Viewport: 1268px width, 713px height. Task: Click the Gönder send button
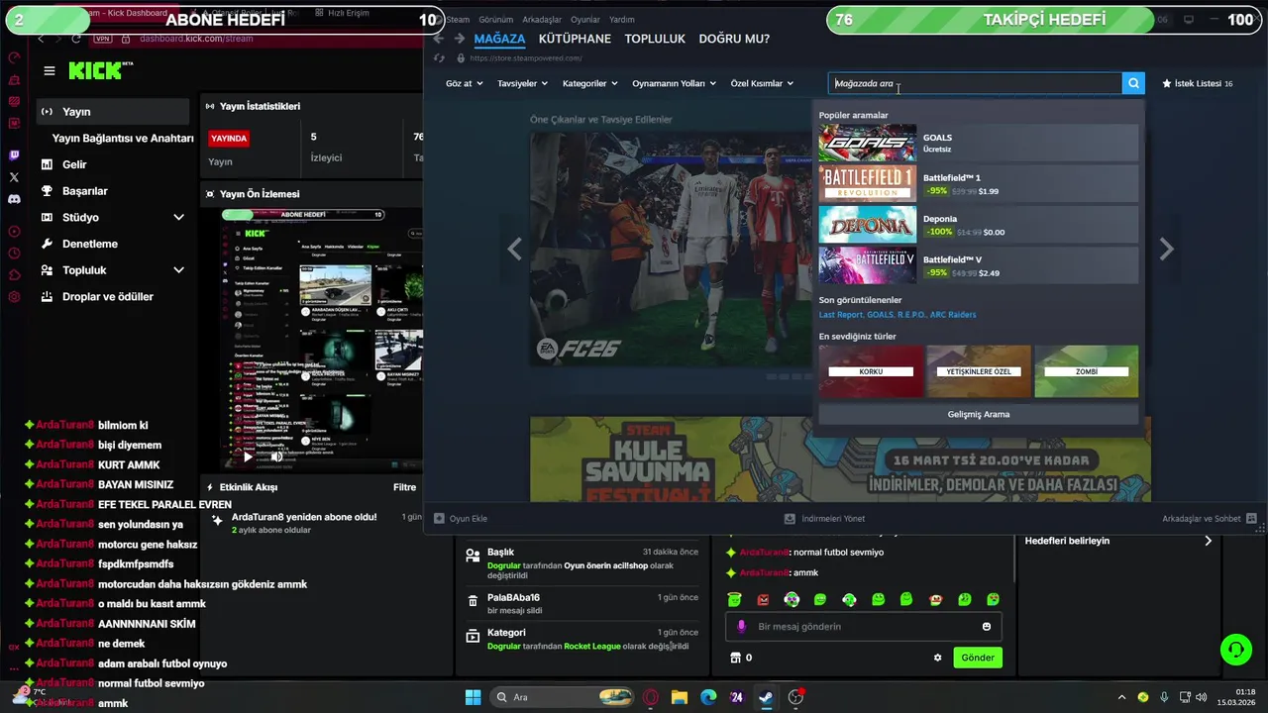coord(978,658)
